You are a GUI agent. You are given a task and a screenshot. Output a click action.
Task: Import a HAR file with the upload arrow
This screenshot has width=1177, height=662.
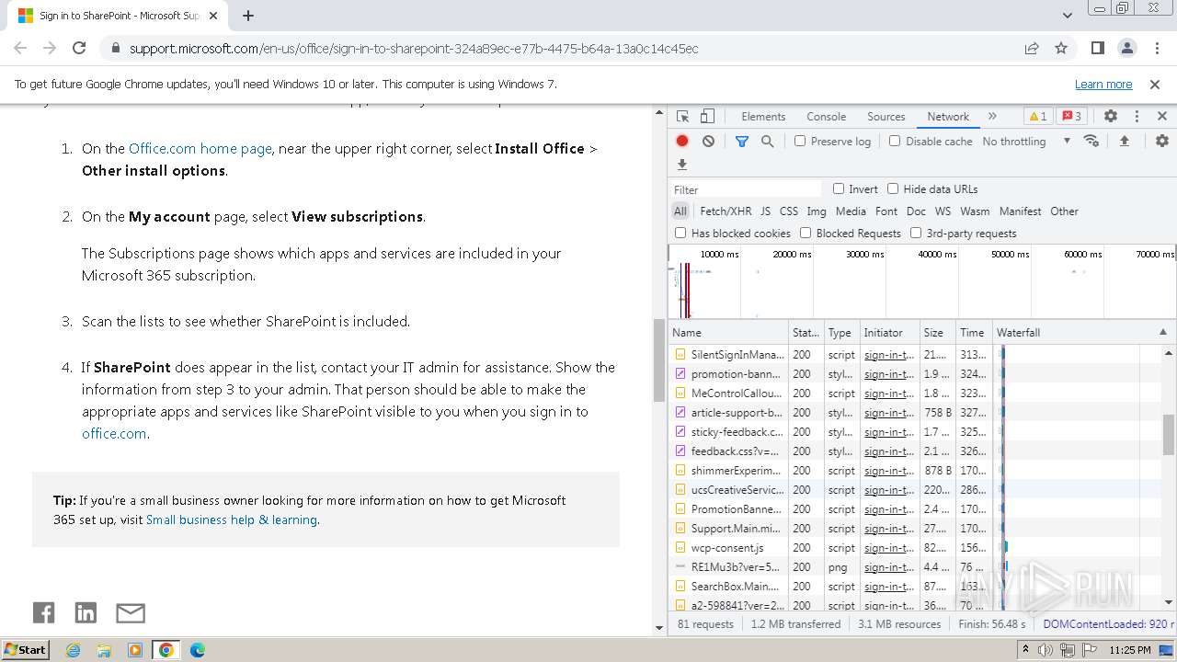click(1124, 141)
